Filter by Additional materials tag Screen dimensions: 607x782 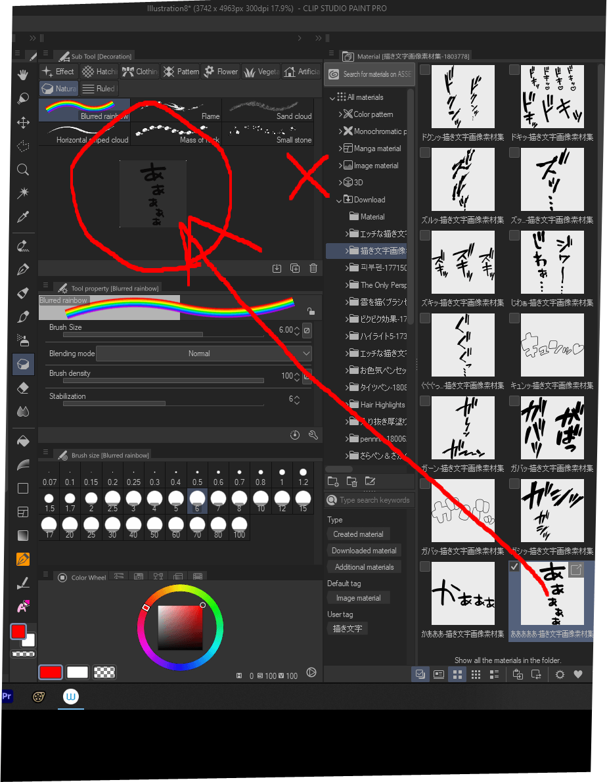365,566
